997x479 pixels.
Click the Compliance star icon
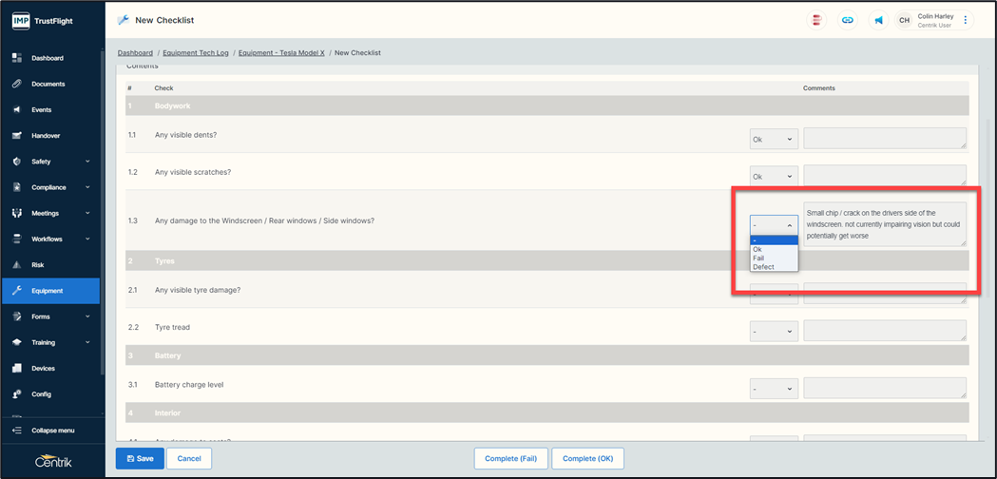pyautogui.click(x=17, y=187)
